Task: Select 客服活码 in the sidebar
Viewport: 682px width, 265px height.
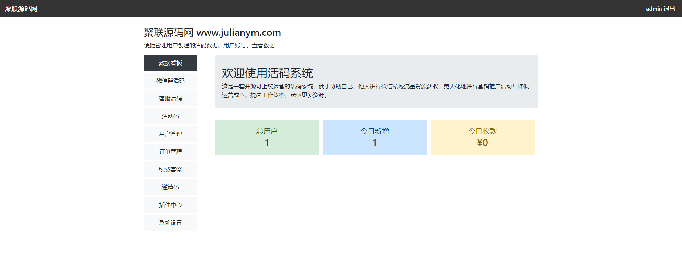Action: click(x=170, y=99)
